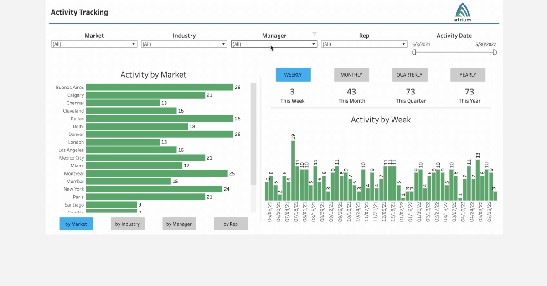Select the Buenos Aires bar in the chart
Image resolution: width=547 pixels, height=286 pixels.
coord(160,87)
